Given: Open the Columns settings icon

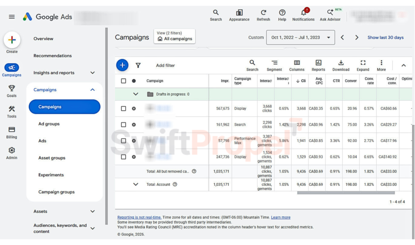Looking at the screenshot, I should [x=297, y=63].
